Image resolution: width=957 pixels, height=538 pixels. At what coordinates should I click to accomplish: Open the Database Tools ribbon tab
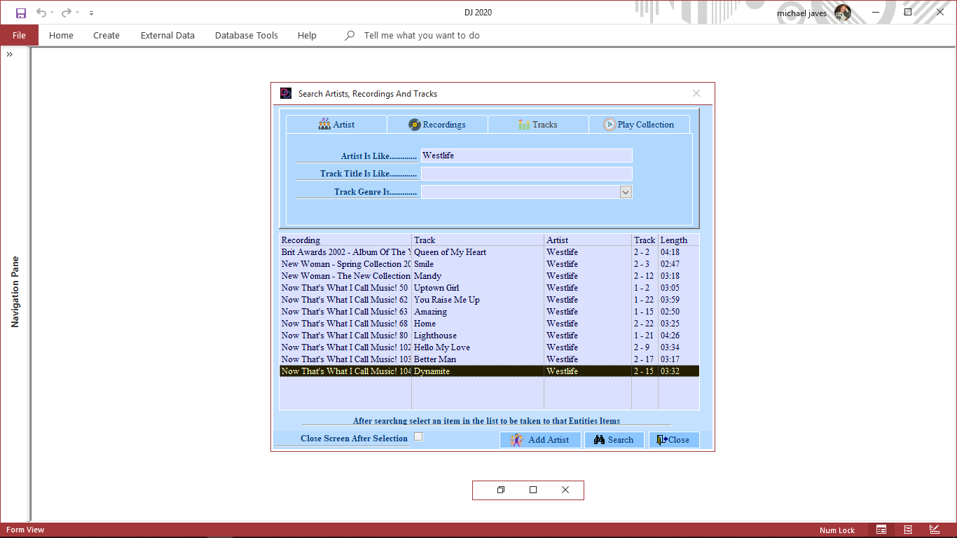pos(247,35)
